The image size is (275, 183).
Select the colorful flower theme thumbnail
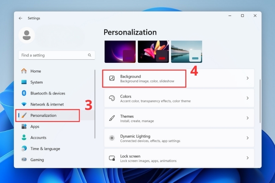pos(153,52)
